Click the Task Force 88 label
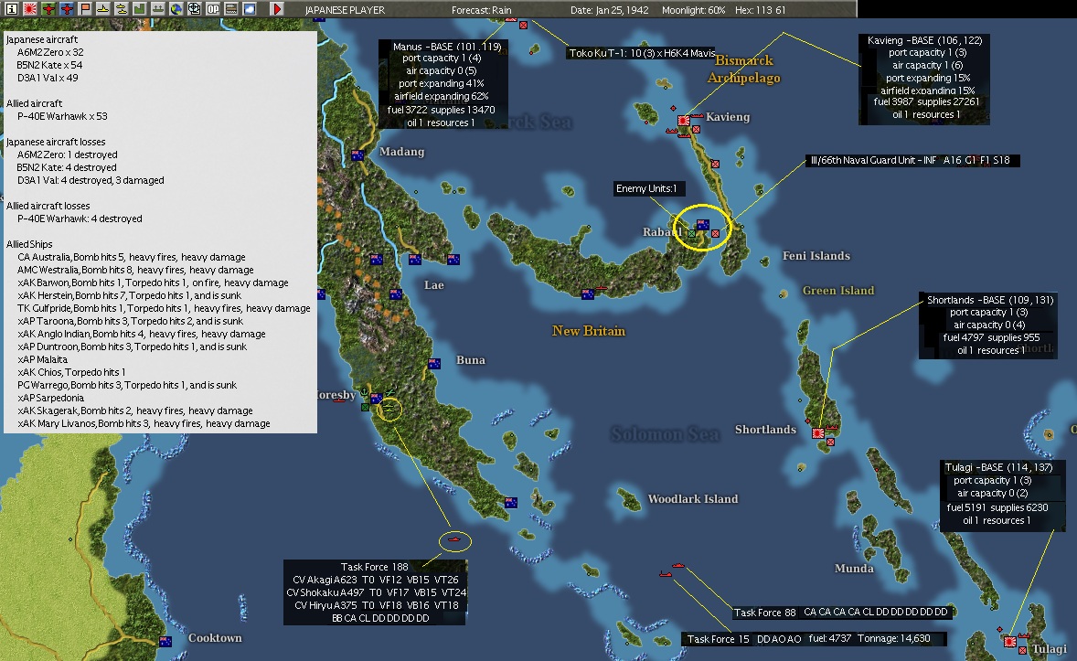The image size is (1077, 661). tap(840, 612)
